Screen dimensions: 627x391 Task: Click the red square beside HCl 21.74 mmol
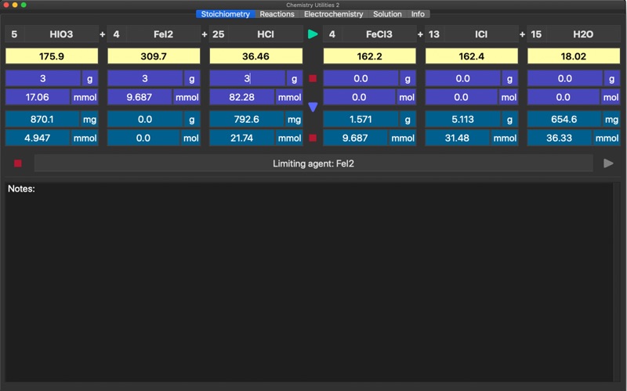pyautogui.click(x=313, y=138)
